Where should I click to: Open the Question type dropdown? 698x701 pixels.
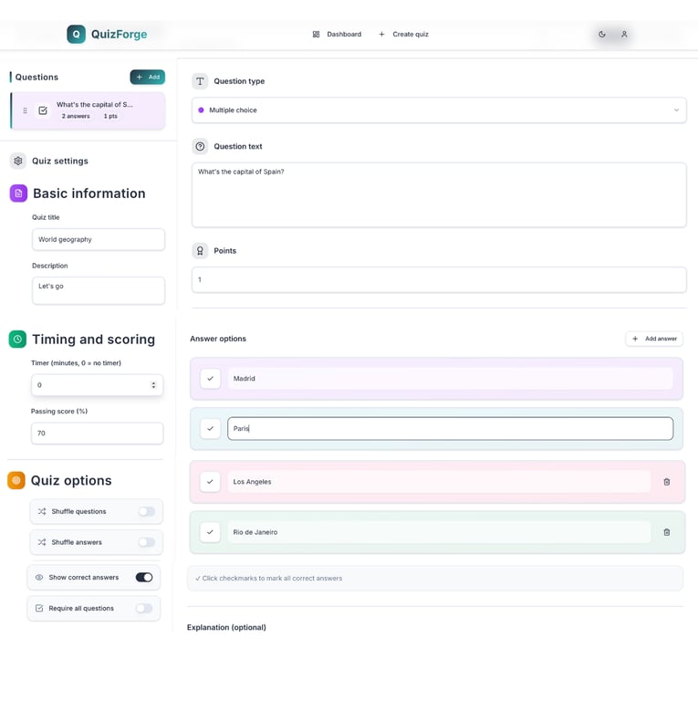439,110
